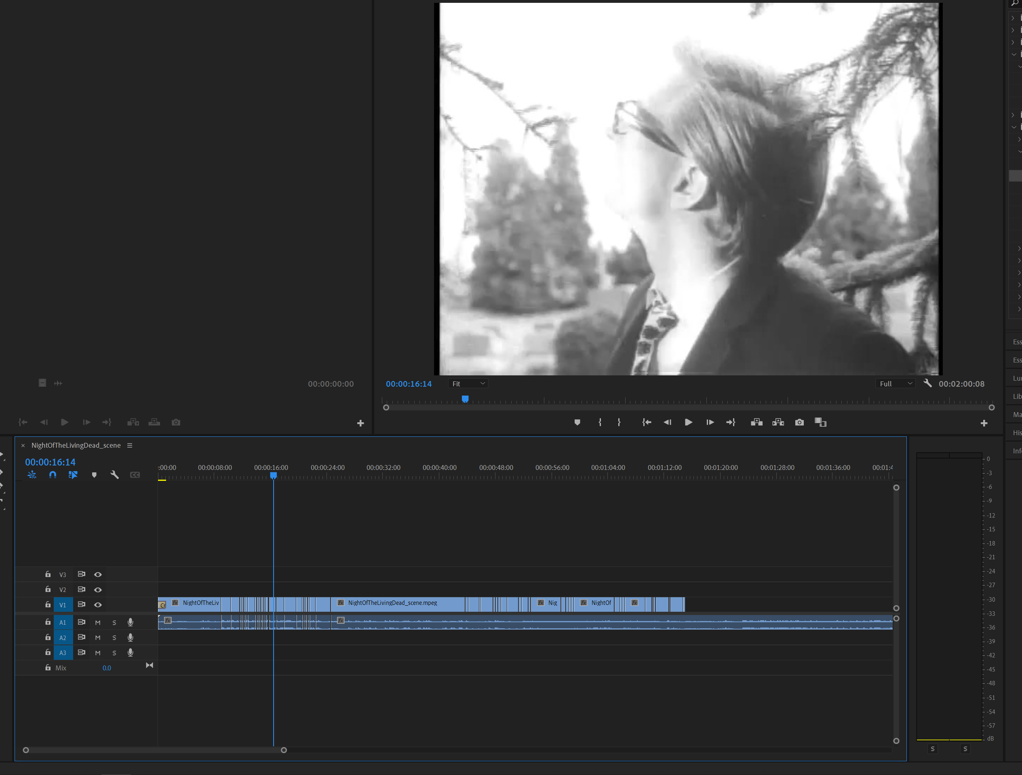The width and height of the screenshot is (1022, 775).
Task: Hide track V1 with eye icon
Action: point(98,604)
